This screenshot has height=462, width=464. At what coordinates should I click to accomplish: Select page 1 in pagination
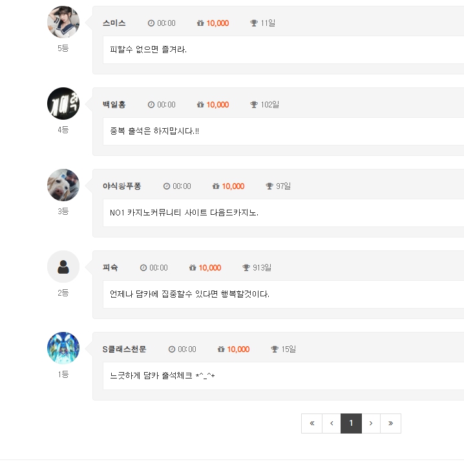point(351,423)
